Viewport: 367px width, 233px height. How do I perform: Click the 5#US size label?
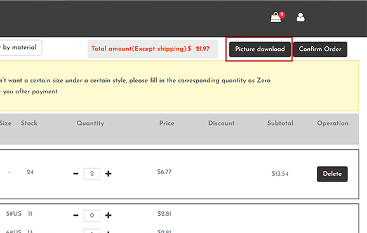(x=13, y=213)
